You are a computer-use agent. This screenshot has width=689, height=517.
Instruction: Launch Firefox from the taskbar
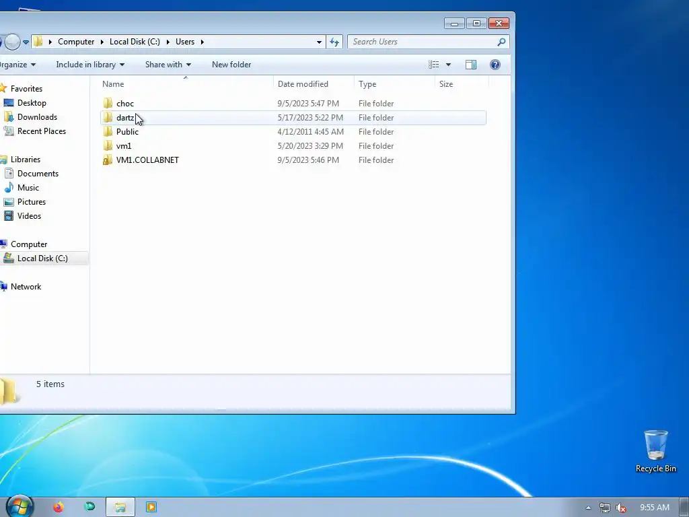pos(58,508)
